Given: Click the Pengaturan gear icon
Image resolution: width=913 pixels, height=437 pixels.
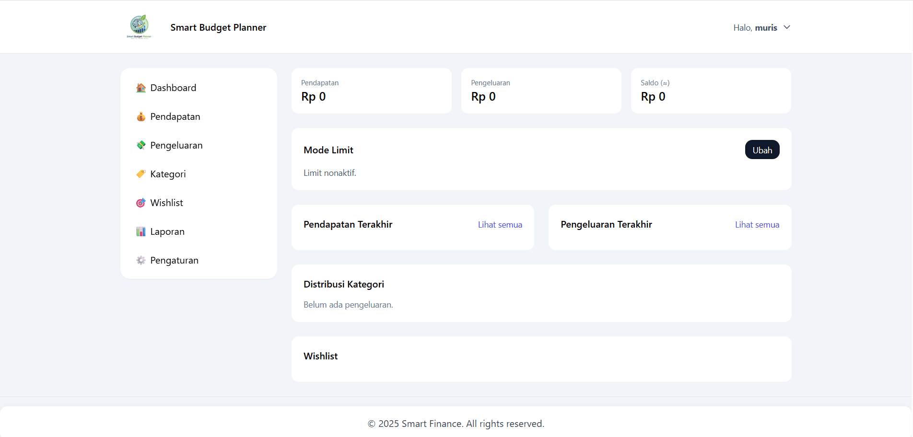Looking at the screenshot, I should [x=140, y=260].
